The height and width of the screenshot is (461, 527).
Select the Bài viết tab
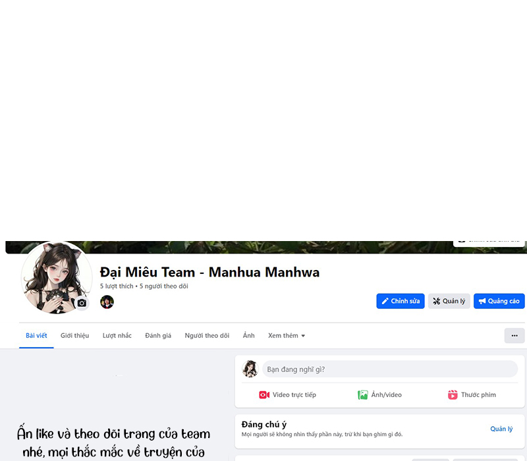pyautogui.click(x=36, y=336)
